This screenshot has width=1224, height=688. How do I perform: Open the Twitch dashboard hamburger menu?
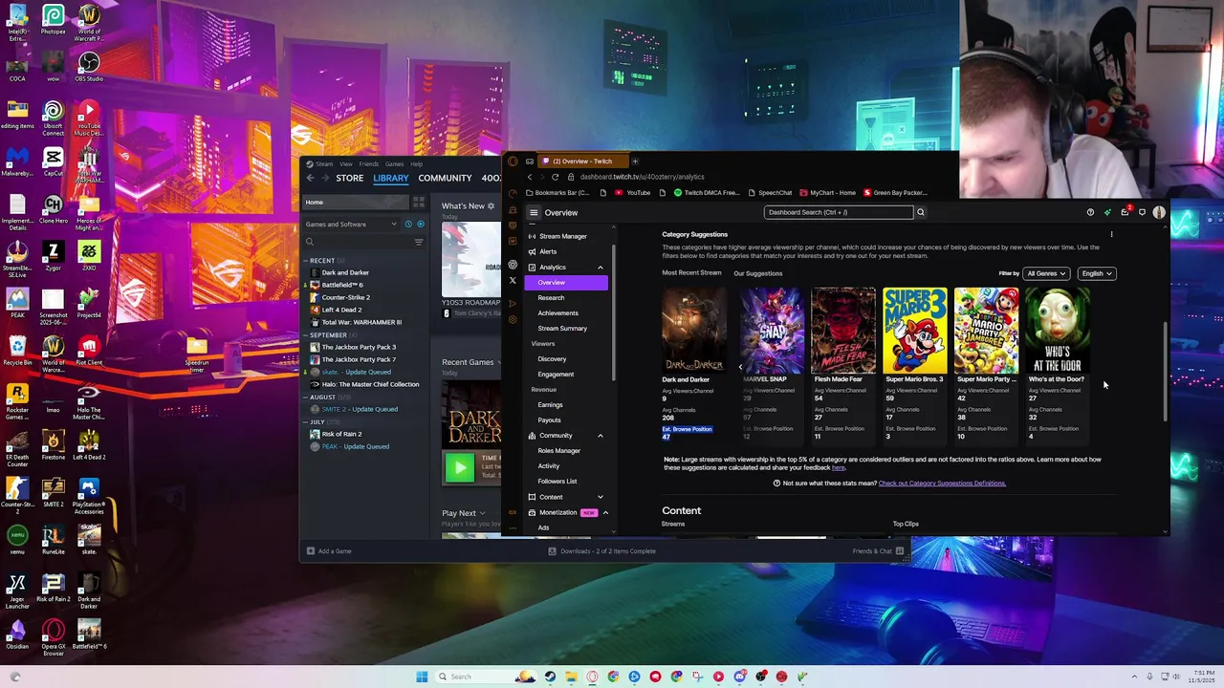coord(534,212)
